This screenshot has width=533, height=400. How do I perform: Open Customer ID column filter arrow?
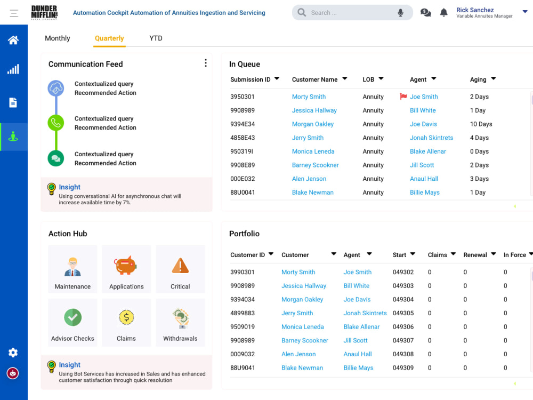click(x=271, y=254)
